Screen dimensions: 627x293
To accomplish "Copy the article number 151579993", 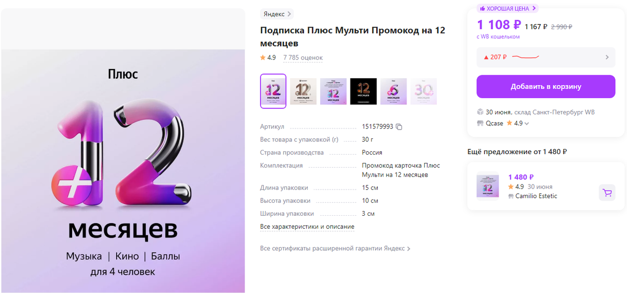I will pos(399,127).
